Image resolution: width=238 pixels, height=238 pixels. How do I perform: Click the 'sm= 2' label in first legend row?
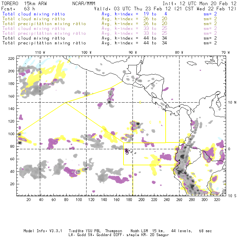[210, 14]
